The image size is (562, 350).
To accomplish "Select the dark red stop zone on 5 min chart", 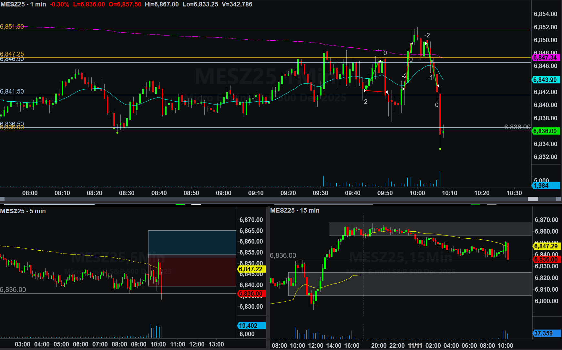I will [x=192, y=272].
